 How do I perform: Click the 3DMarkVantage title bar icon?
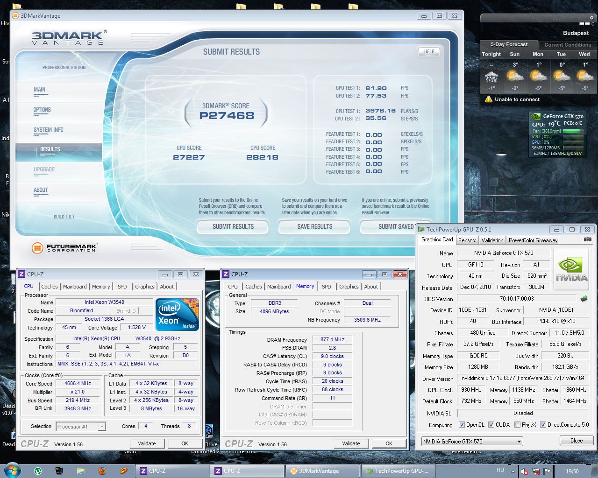click(x=15, y=15)
